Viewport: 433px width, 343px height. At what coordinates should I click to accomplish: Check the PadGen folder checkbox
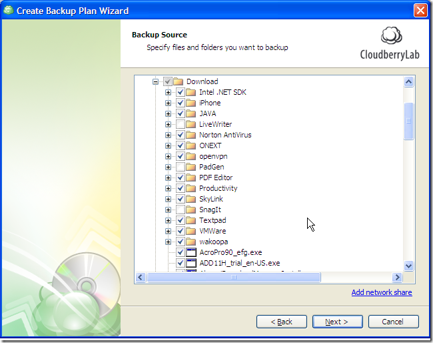(181, 167)
